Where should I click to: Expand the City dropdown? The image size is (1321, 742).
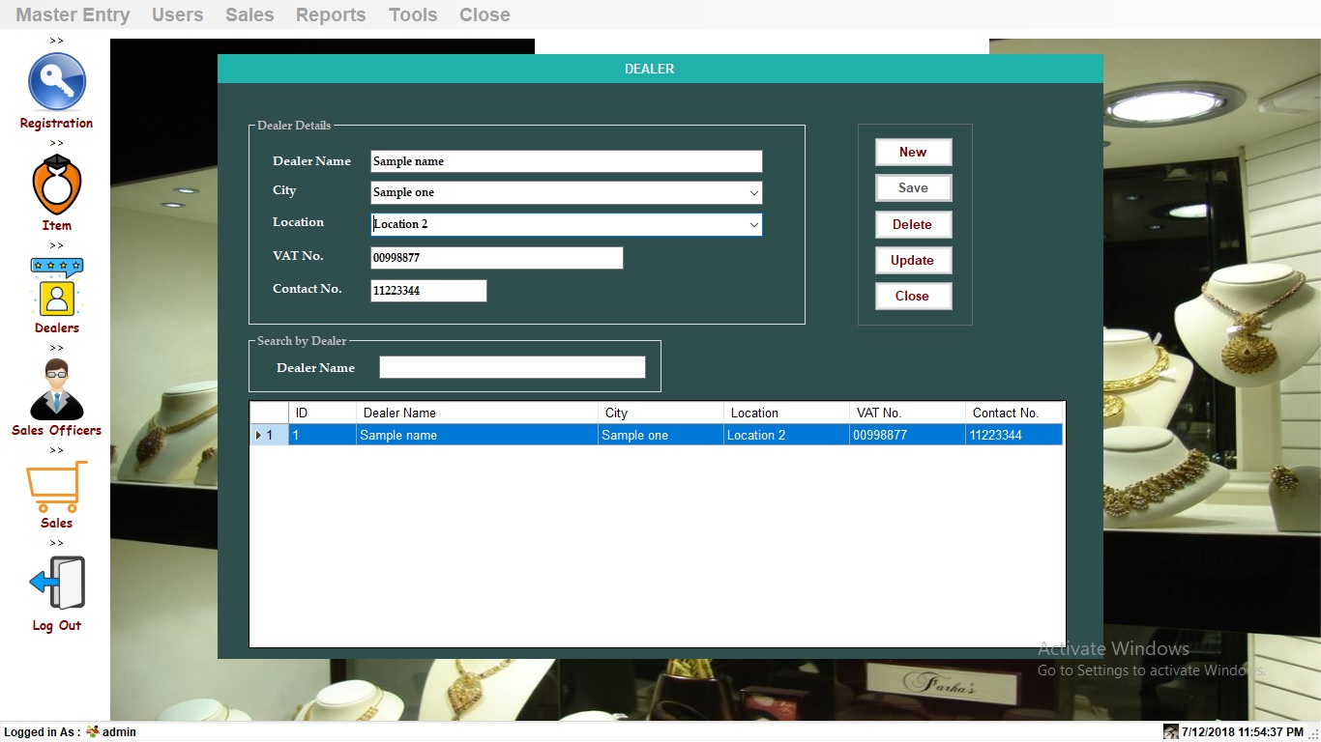[754, 192]
